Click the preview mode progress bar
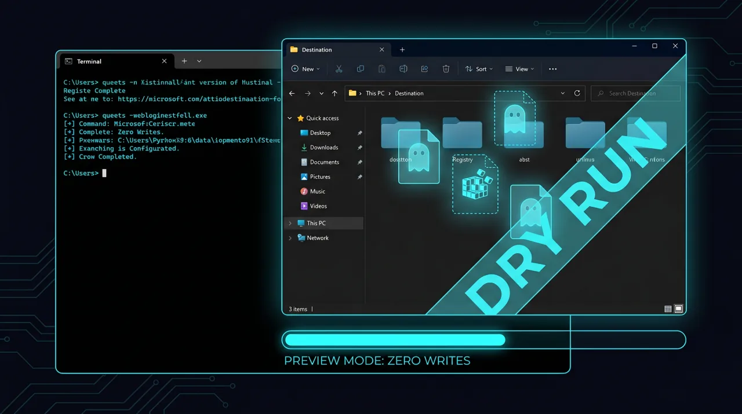The image size is (742, 414). pyautogui.click(x=483, y=340)
